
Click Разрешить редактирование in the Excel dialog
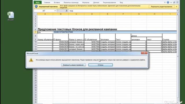pos(73,65)
